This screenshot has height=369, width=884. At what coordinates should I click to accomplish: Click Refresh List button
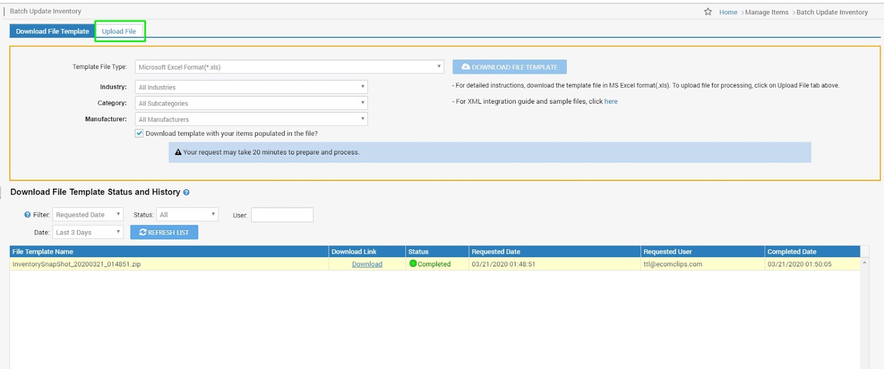164,232
